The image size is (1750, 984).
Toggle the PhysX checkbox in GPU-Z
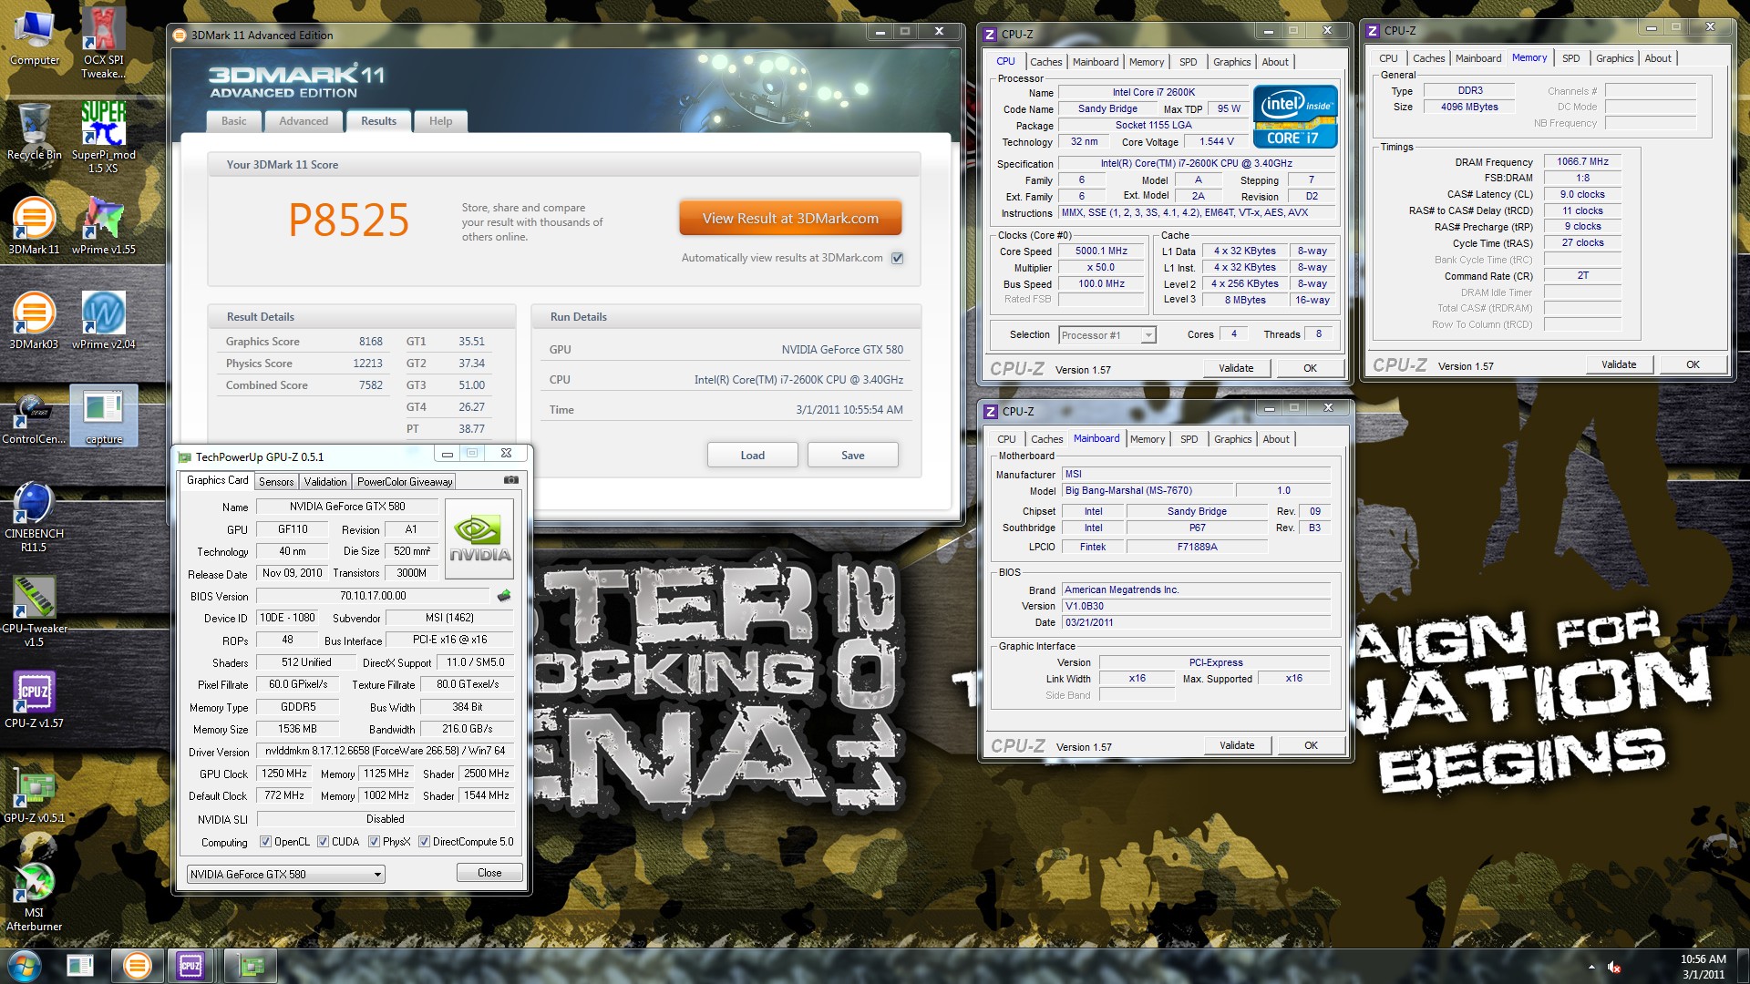pyautogui.click(x=374, y=842)
